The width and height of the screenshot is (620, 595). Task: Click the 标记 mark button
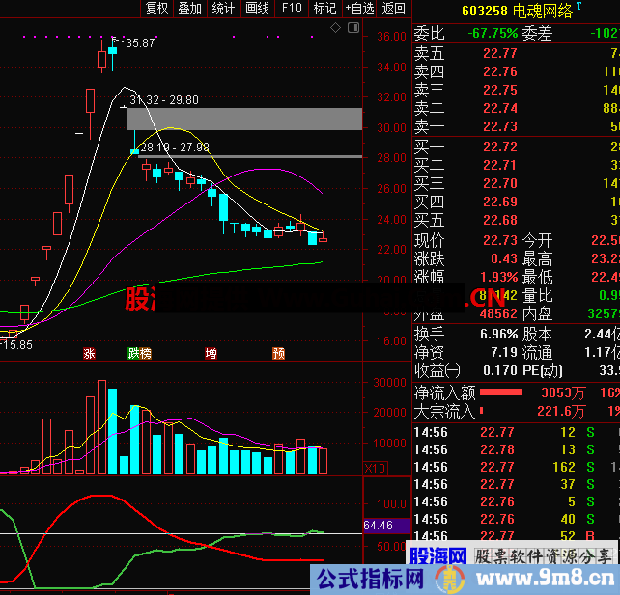pos(324,9)
